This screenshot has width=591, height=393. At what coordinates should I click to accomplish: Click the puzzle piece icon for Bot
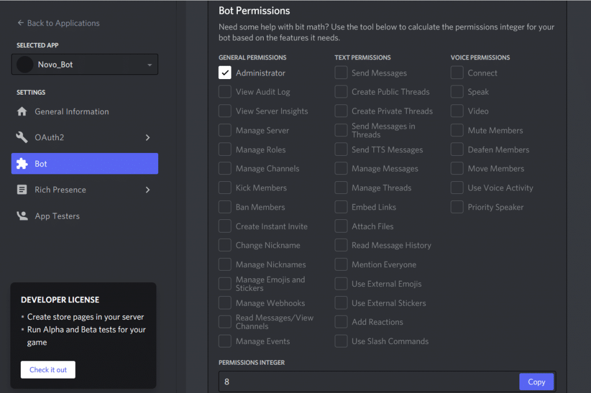22,163
